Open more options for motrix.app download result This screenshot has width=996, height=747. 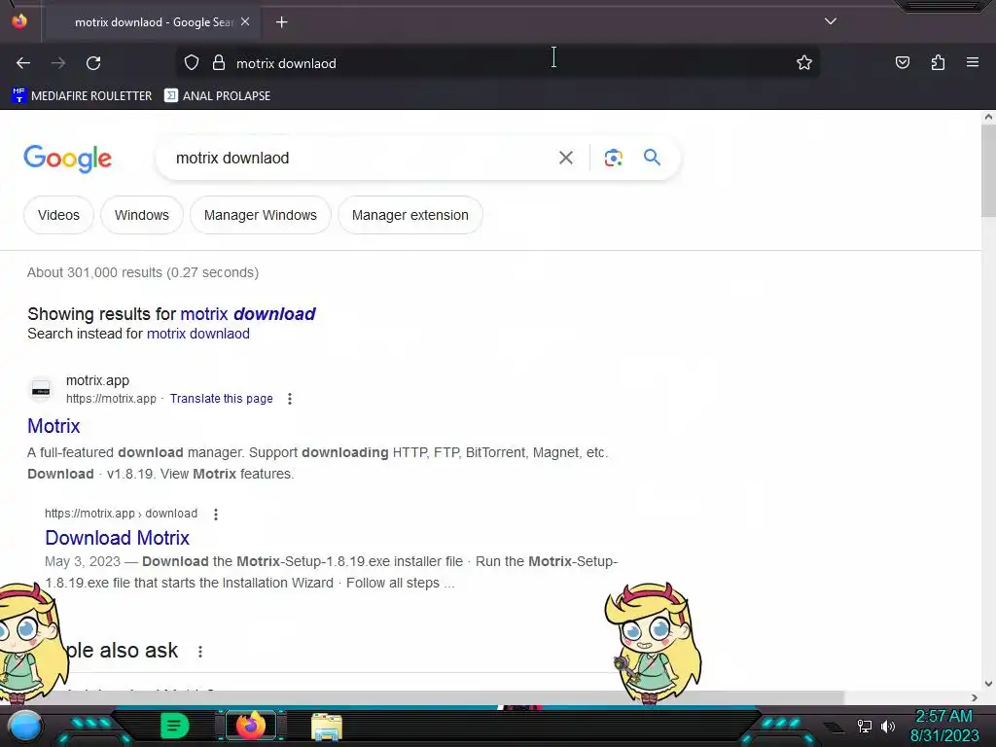216,514
